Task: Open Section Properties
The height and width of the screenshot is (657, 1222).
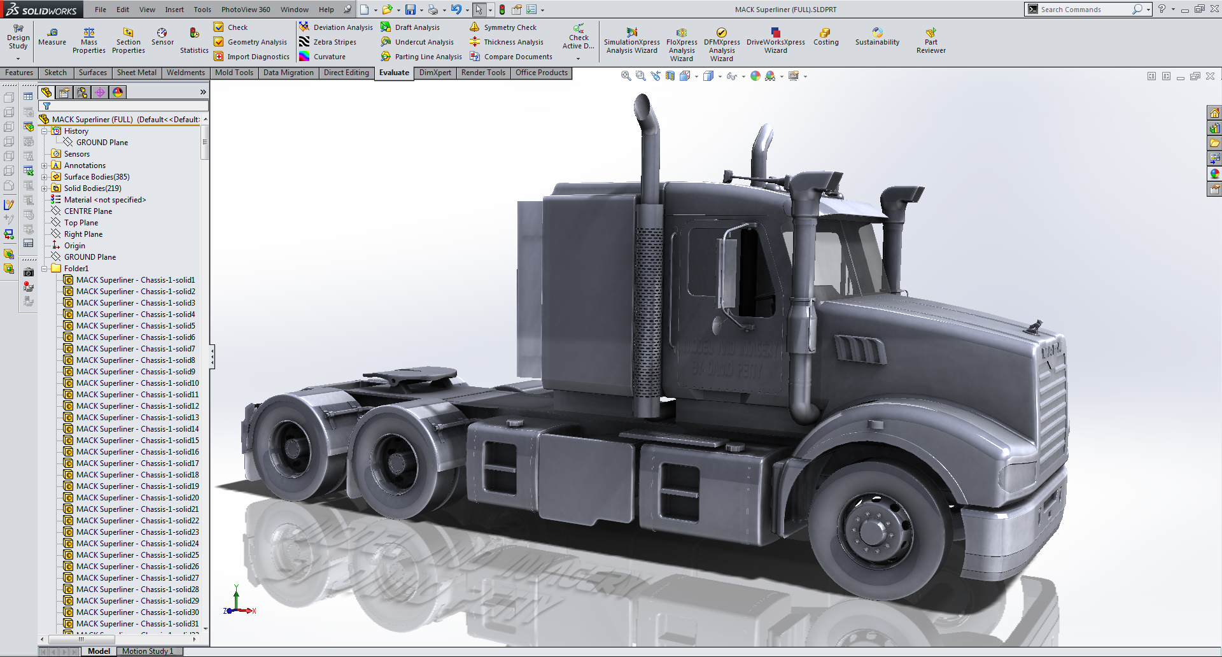Action: click(x=129, y=41)
